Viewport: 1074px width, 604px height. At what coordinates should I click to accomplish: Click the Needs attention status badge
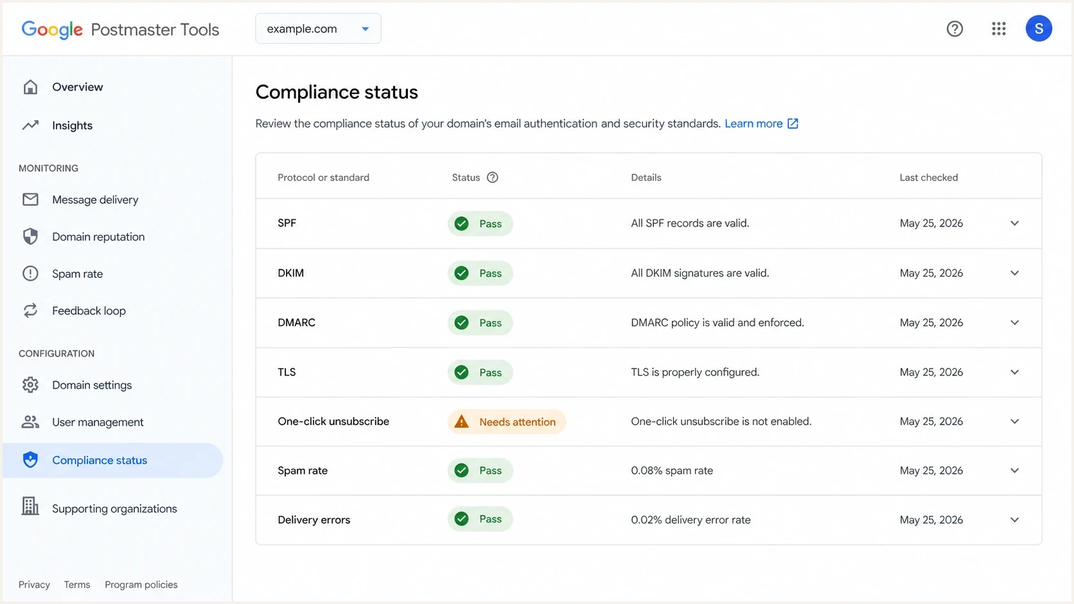pyautogui.click(x=507, y=422)
